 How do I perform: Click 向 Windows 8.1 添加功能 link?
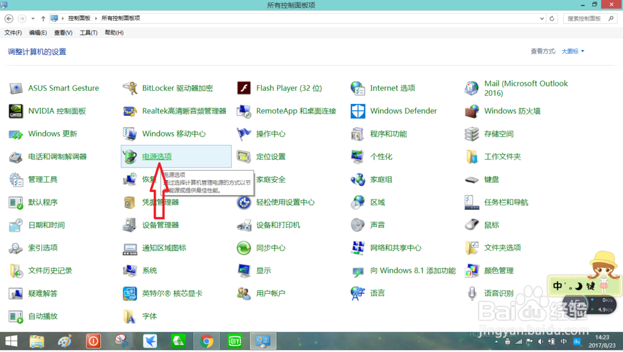413,271
